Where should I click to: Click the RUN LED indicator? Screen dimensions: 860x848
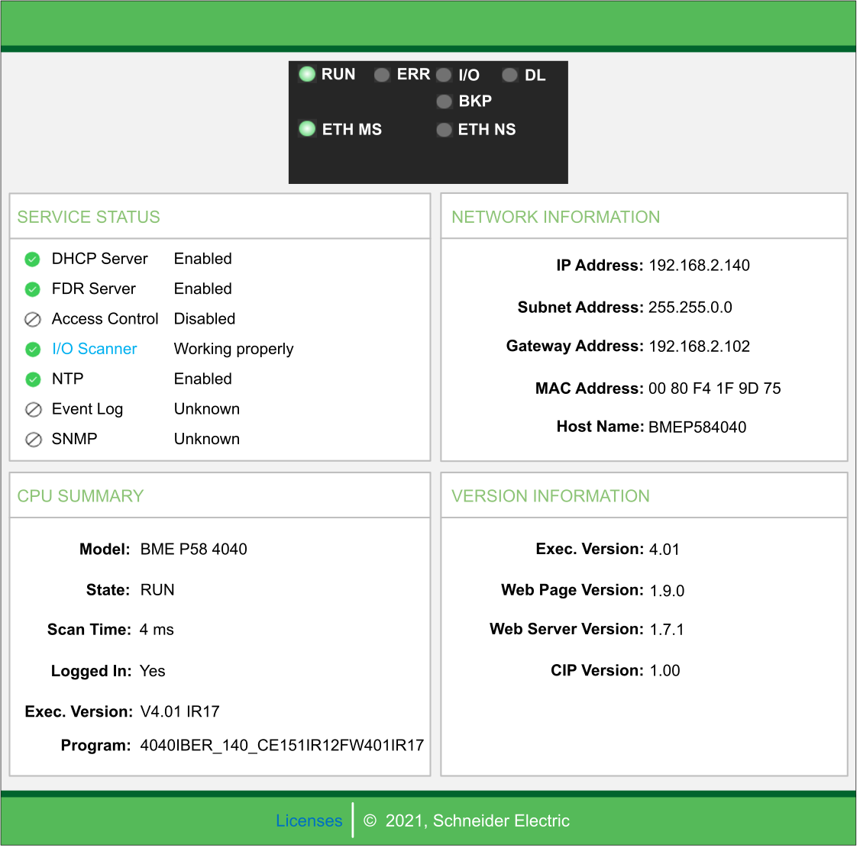coord(307,74)
